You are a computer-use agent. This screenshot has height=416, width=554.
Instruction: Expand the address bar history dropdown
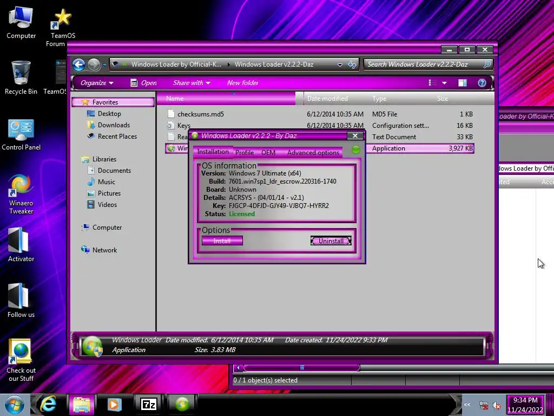tap(340, 65)
